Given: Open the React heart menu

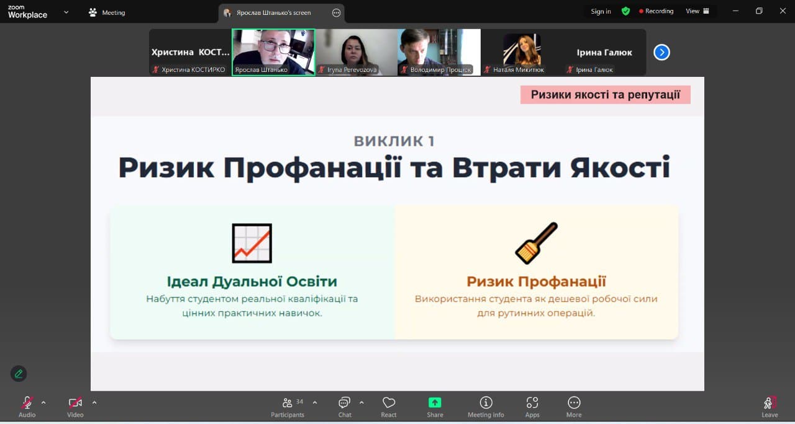Looking at the screenshot, I should pyautogui.click(x=389, y=407).
